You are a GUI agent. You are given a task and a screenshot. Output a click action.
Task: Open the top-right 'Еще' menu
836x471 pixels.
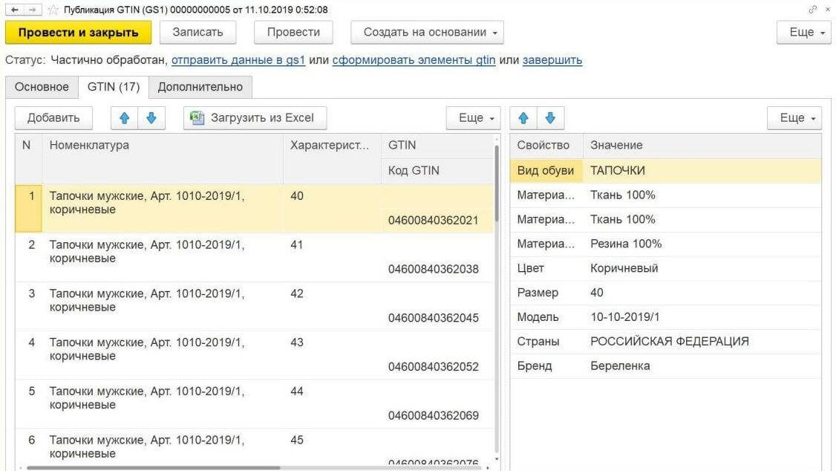(803, 33)
